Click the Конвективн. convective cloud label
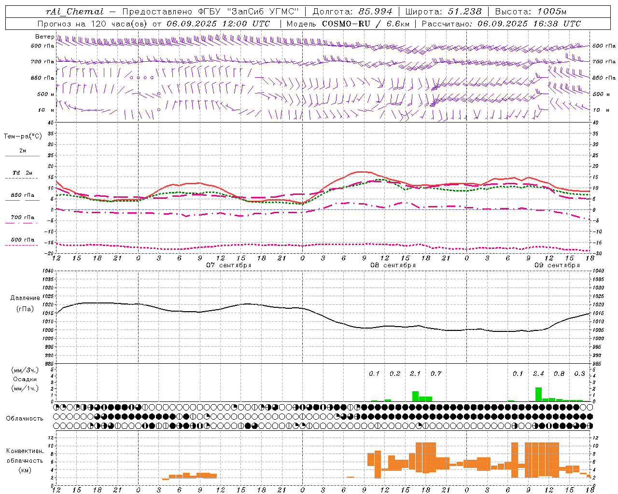Image resolution: width=618 pixels, height=494 pixels. 25,451
